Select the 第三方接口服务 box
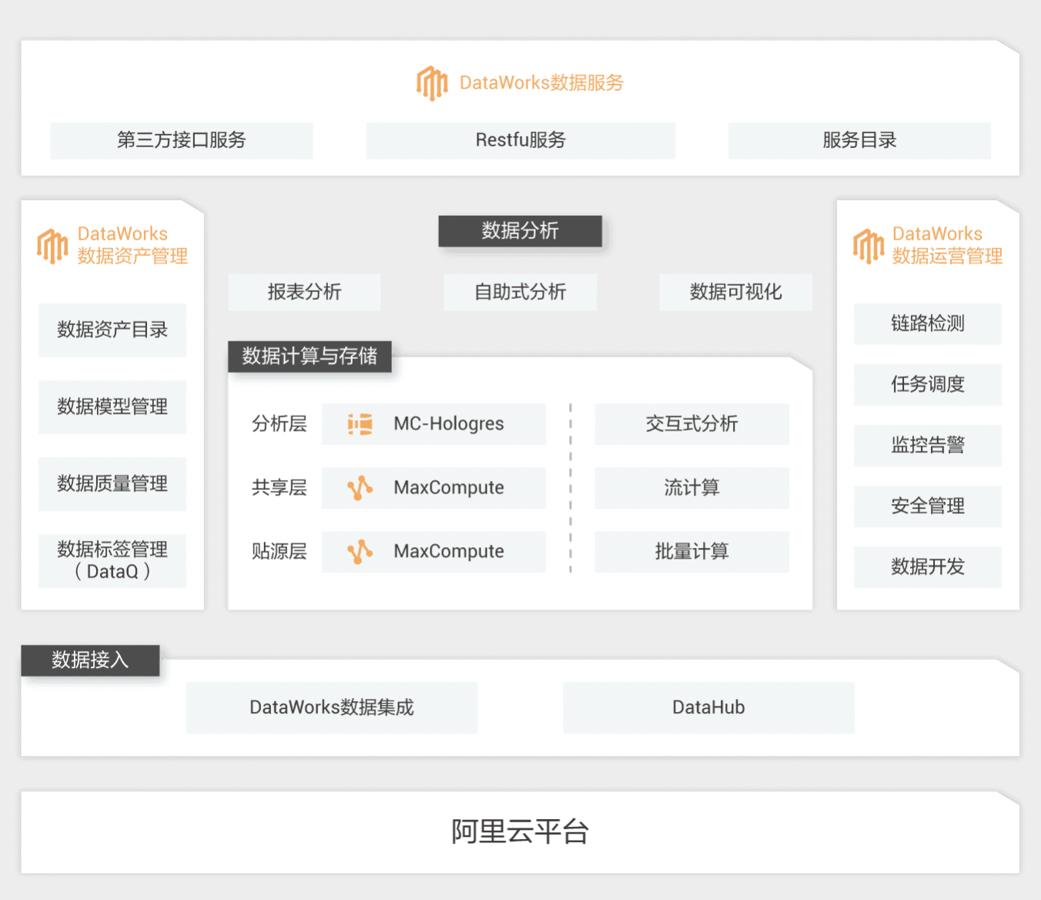1041x900 pixels. tap(182, 140)
